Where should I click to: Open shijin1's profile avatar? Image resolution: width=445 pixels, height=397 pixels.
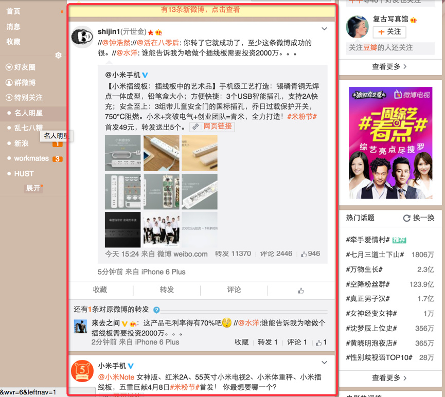[x=82, y=37]
